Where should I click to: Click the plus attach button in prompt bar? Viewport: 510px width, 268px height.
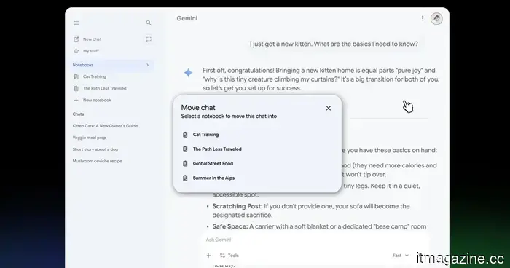[208, 256]
